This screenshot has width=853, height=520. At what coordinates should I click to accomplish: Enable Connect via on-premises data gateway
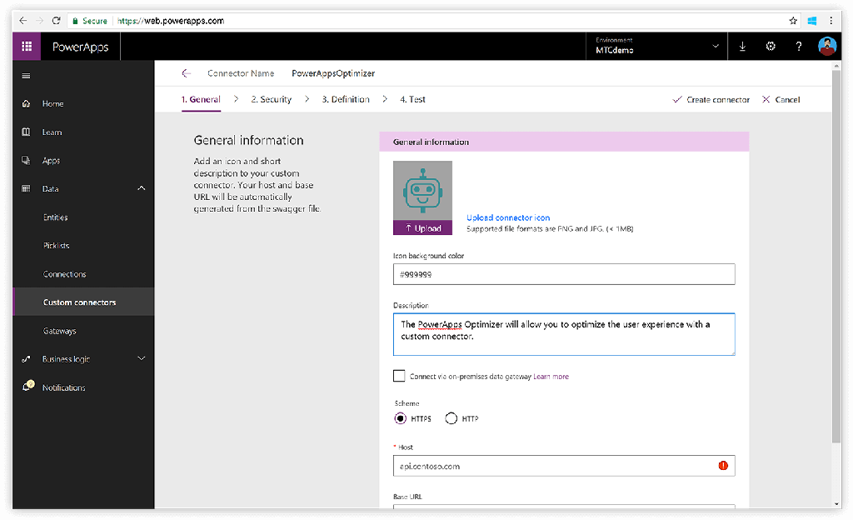click(399, 376)
